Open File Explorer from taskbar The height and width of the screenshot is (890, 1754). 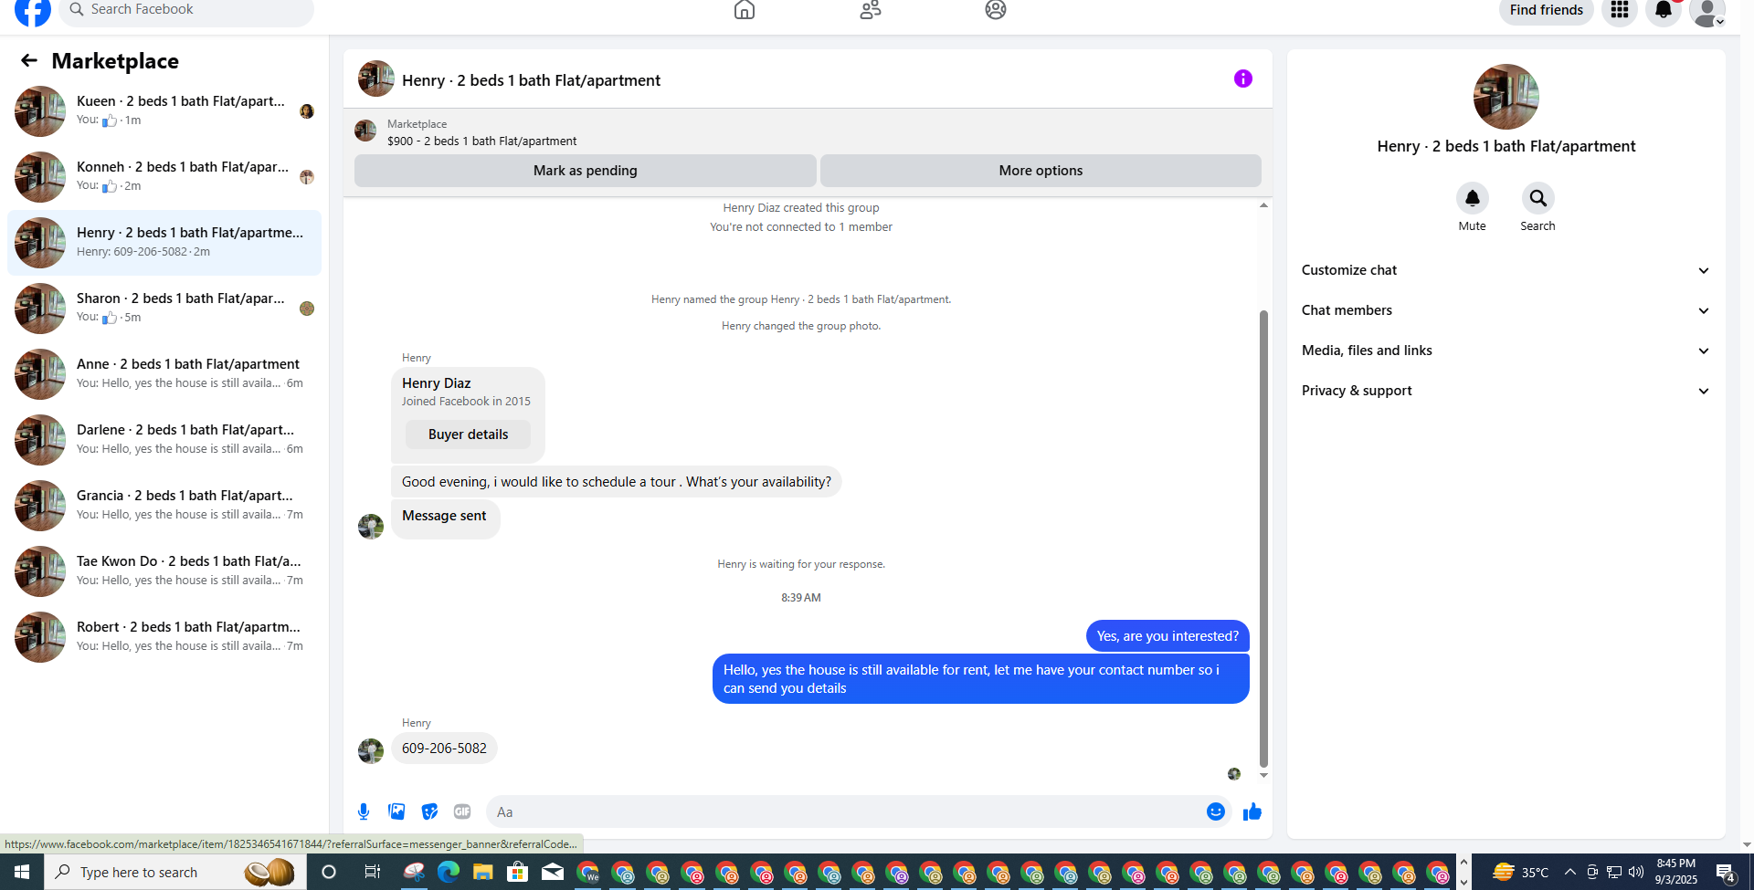[482, 872]
